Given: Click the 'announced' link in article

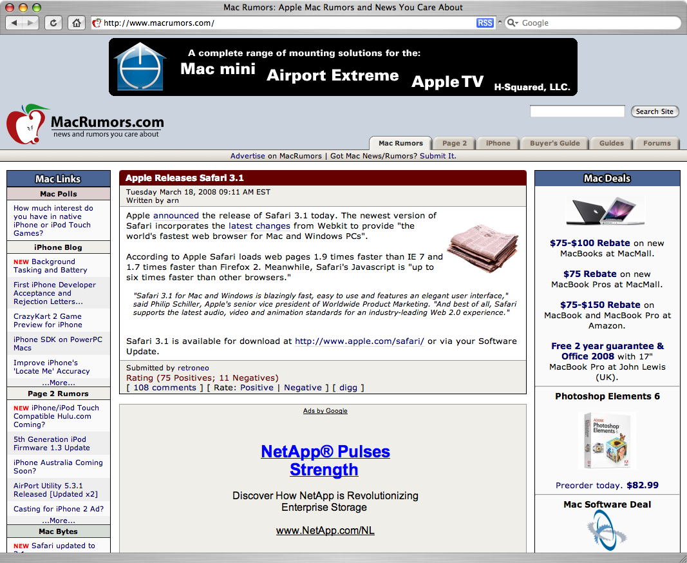Looking at the screenshot, I should [176, 215].
